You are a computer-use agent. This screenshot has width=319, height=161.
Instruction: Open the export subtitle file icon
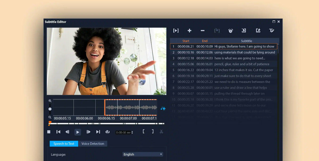[258, 31]
